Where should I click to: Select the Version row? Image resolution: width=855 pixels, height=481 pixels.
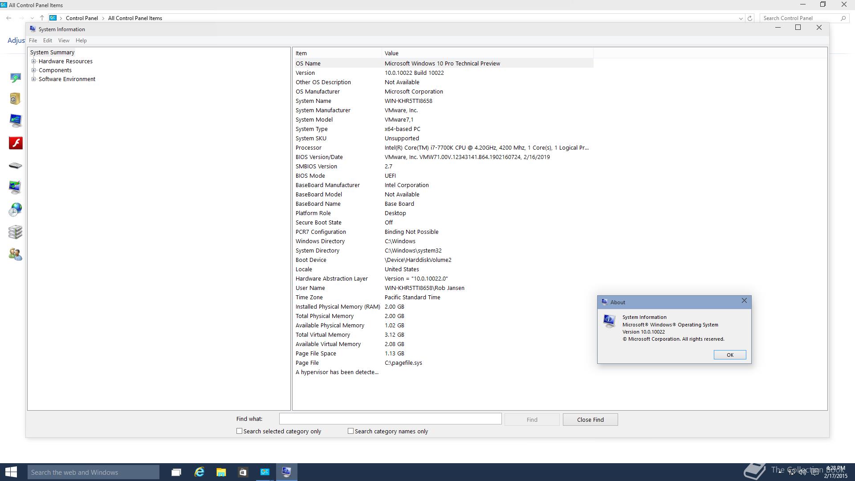click(444, 73)
